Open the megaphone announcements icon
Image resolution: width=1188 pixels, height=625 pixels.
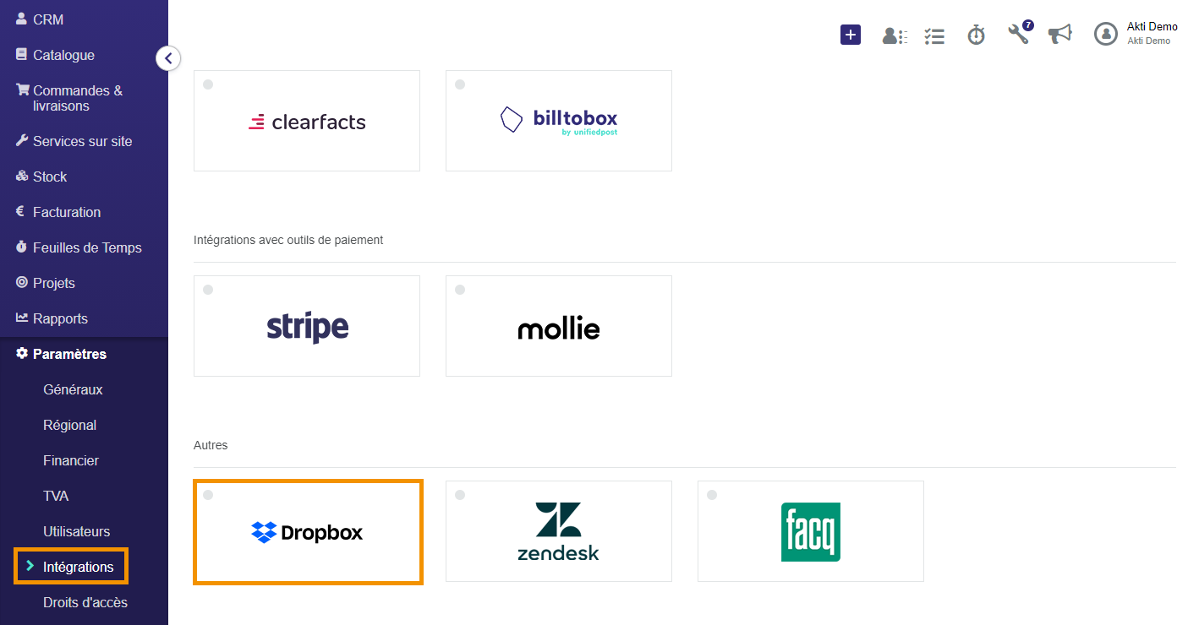click(1059, 34)
